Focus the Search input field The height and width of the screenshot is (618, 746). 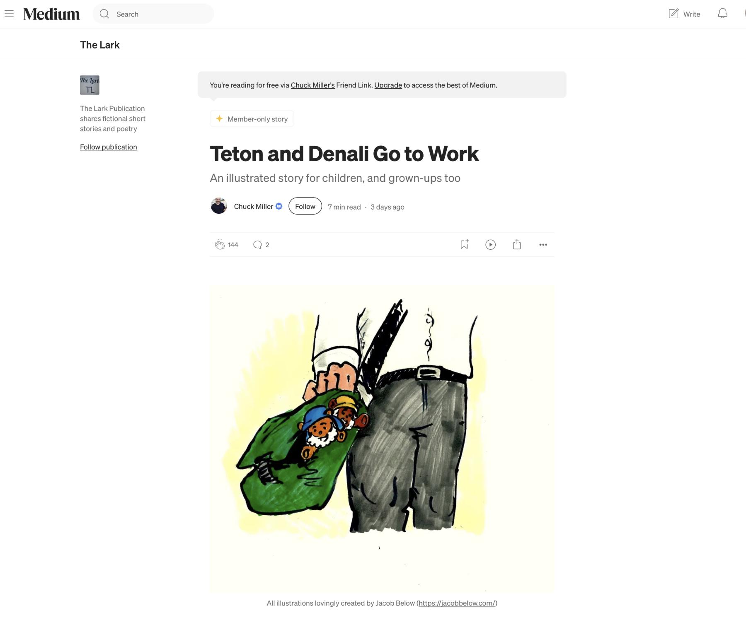click(153, 14)
